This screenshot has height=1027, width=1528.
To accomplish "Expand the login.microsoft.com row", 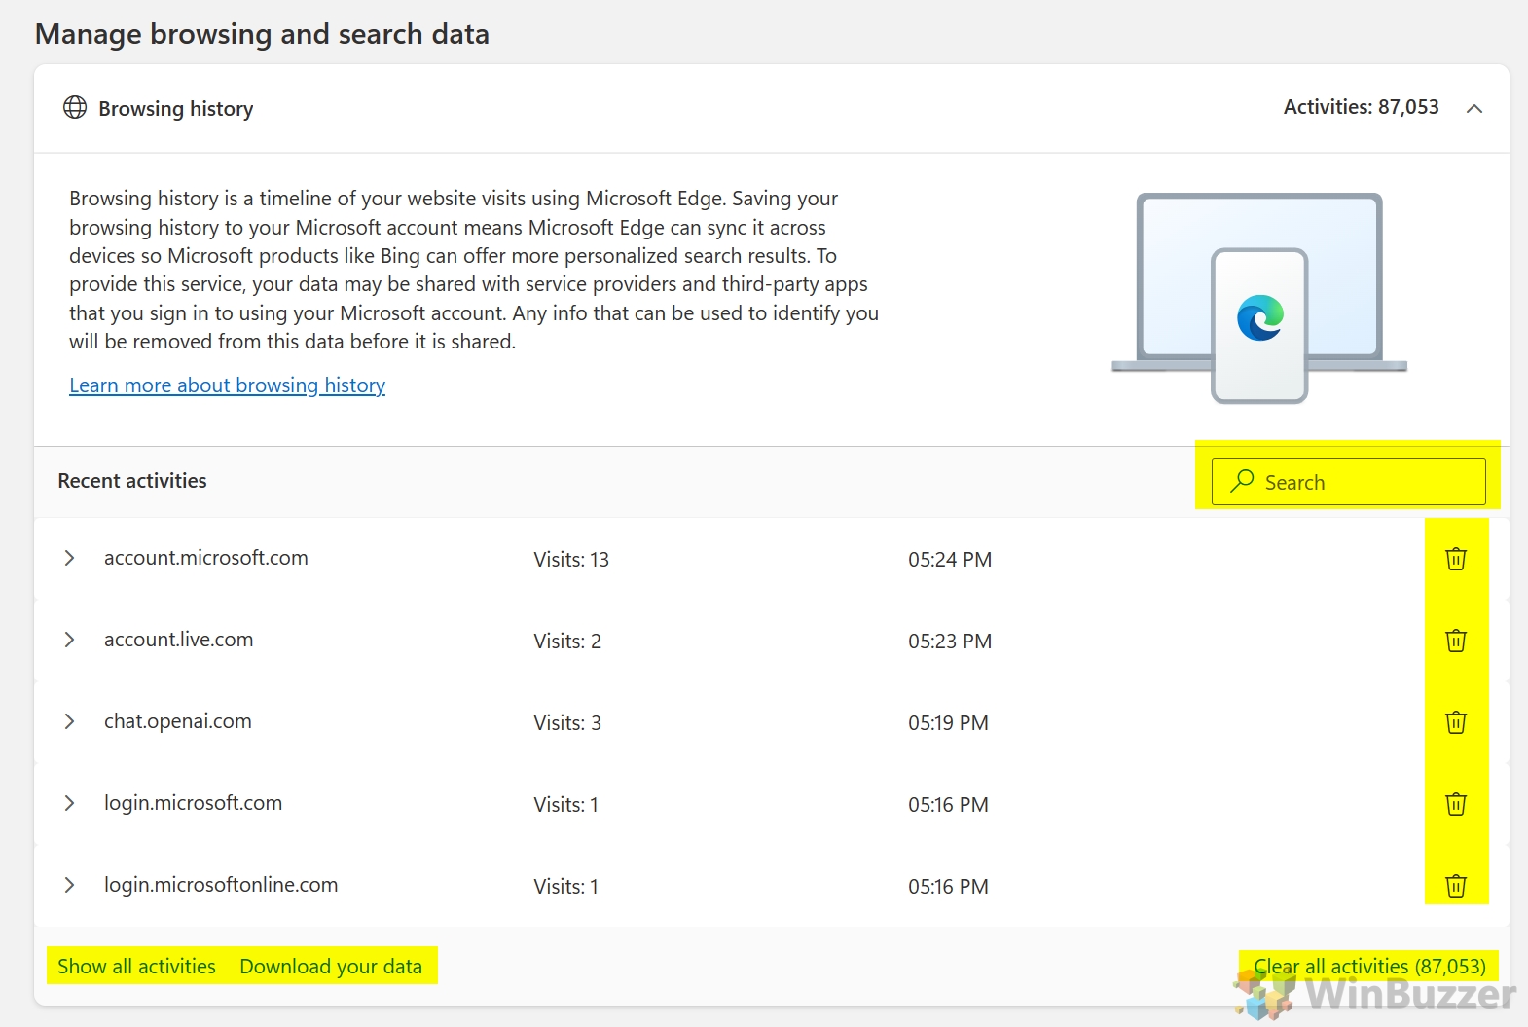I will pos(69,803).
